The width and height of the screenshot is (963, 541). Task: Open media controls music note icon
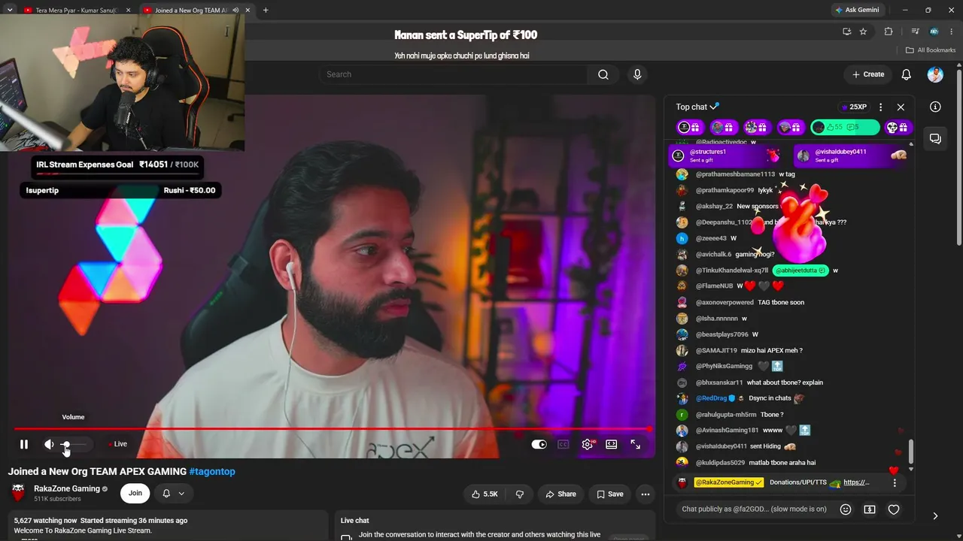point(915,32)
